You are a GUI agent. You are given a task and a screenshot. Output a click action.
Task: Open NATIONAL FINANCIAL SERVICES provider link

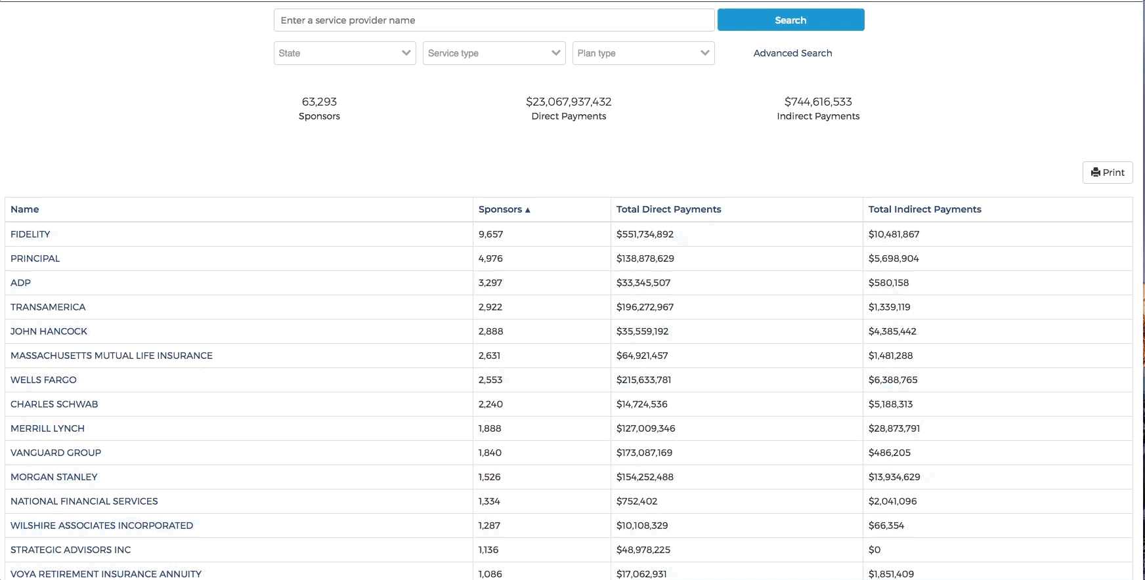[84, 501]
